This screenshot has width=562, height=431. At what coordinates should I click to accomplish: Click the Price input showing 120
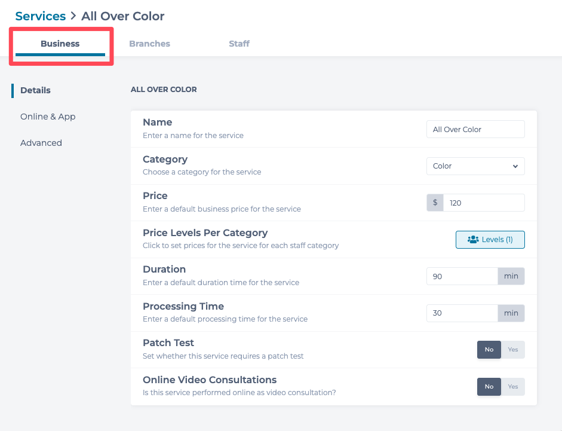483,203
